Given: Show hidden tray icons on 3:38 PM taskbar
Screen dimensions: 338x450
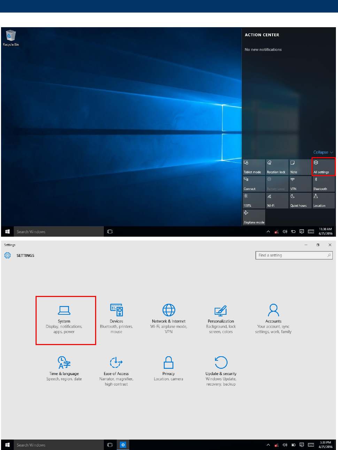Looking at the screenshot, I should coord(268,445).
